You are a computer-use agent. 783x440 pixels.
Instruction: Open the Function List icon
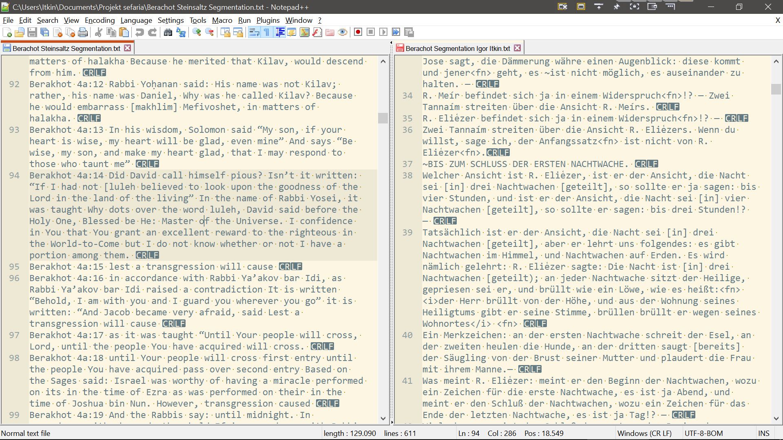pyautogui.click(x=317, y=32)
